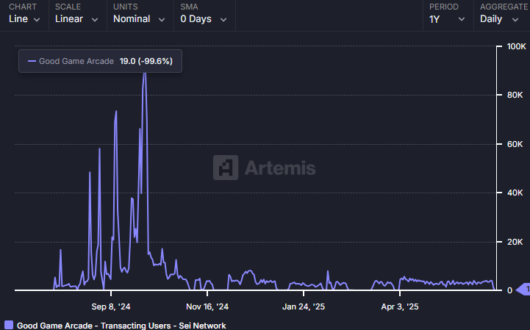Click the Apr 3, '25 x-axis date label
The height and width of the screenshot is (330, 530).
point(400,306)
